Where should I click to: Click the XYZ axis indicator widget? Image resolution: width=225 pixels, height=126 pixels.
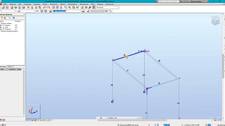click(x=33, y=111)
